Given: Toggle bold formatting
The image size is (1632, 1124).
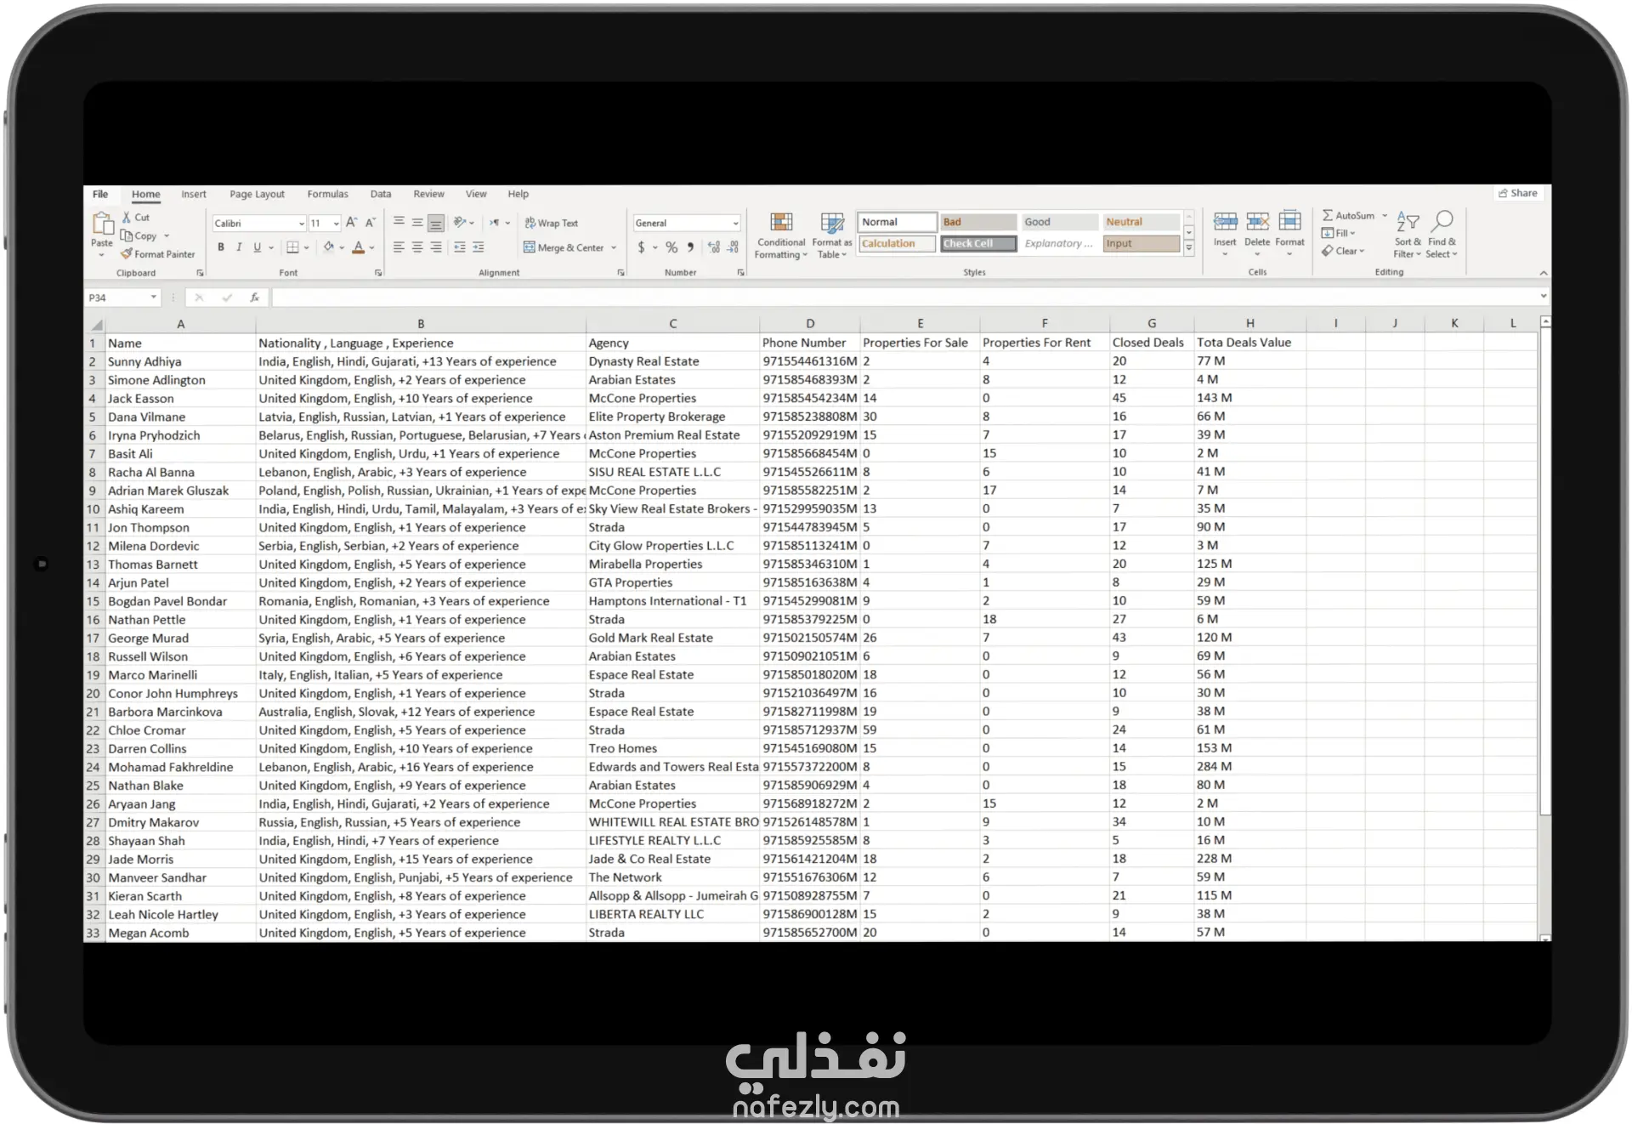Looking at the screenshot, I should 221,247.
